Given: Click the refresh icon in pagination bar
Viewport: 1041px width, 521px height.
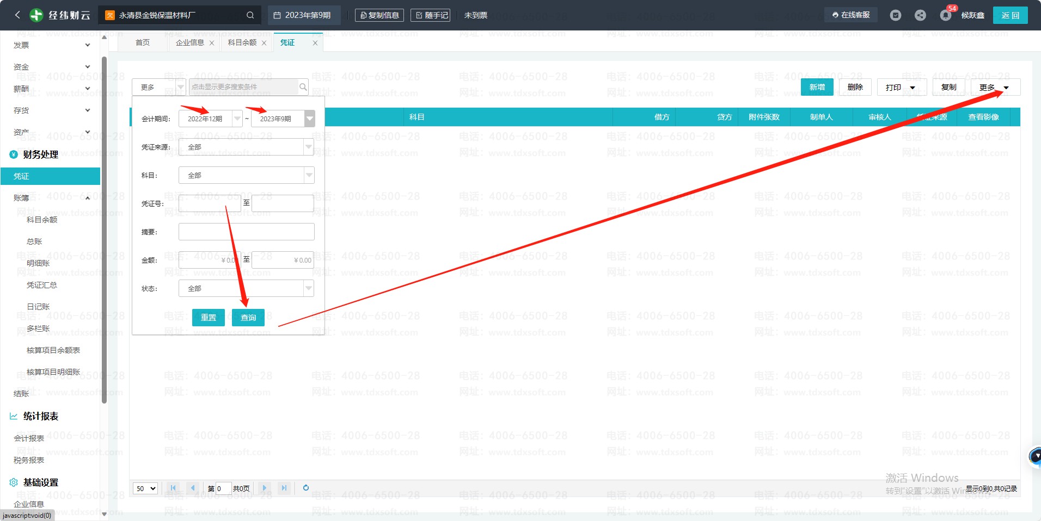Looking at the screenshot, I should point(306,488).
